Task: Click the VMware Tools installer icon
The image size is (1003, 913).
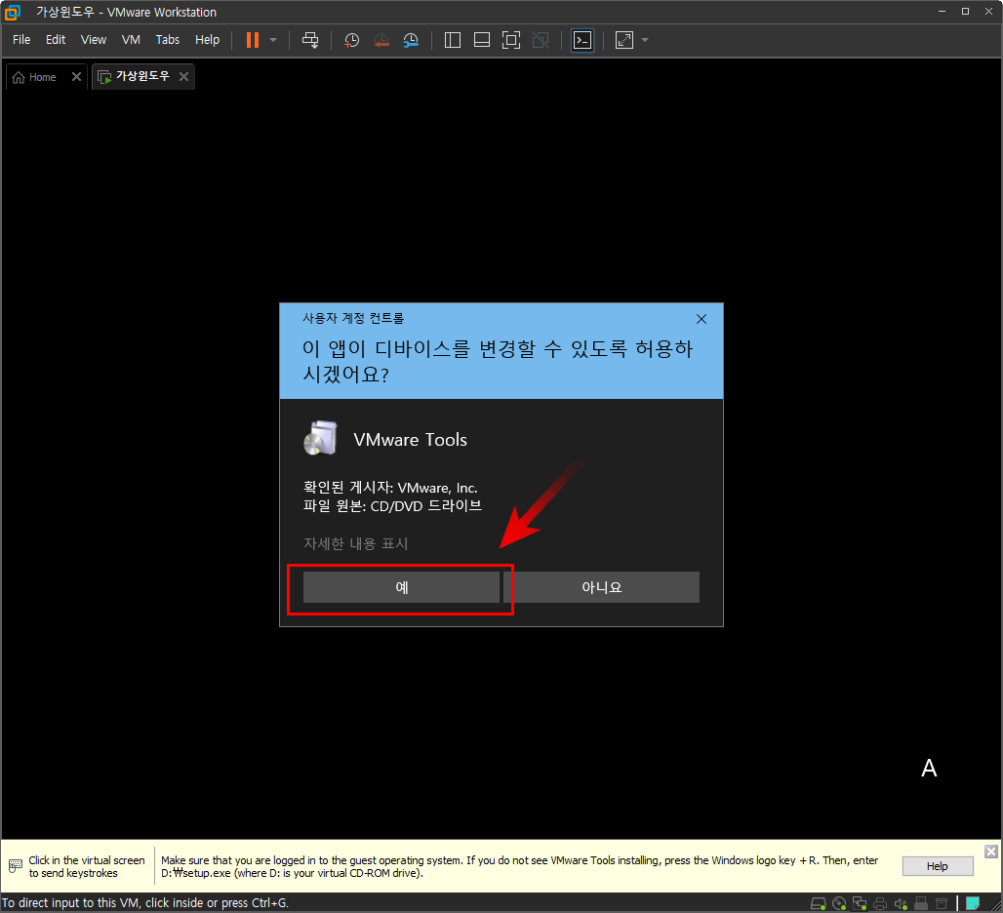Action: [320, 438]
